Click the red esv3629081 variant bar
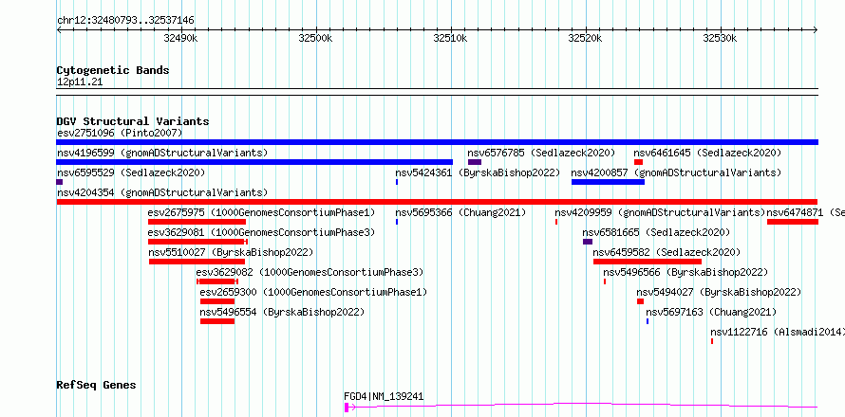This screenshot has width=845, height=417. click(197, 242)
